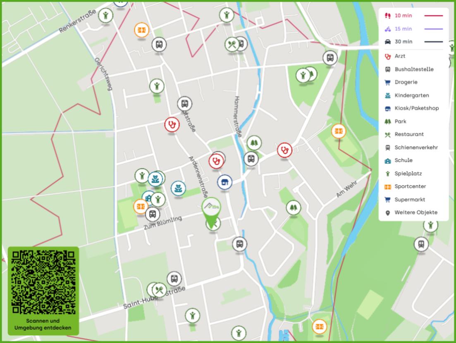The height and width of the screenshot is (343, 456).
Task: Click the bicycle icon next to 15 min
Action: [388, 29]
